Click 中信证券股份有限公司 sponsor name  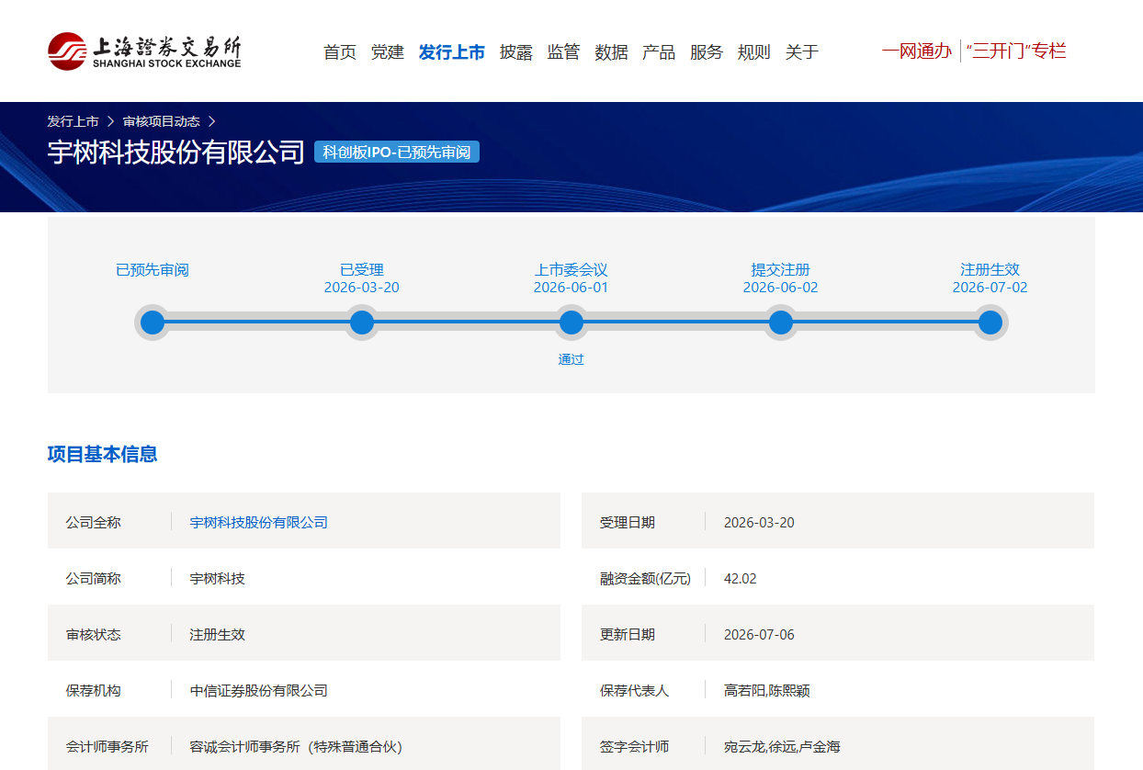coord(259,690)
